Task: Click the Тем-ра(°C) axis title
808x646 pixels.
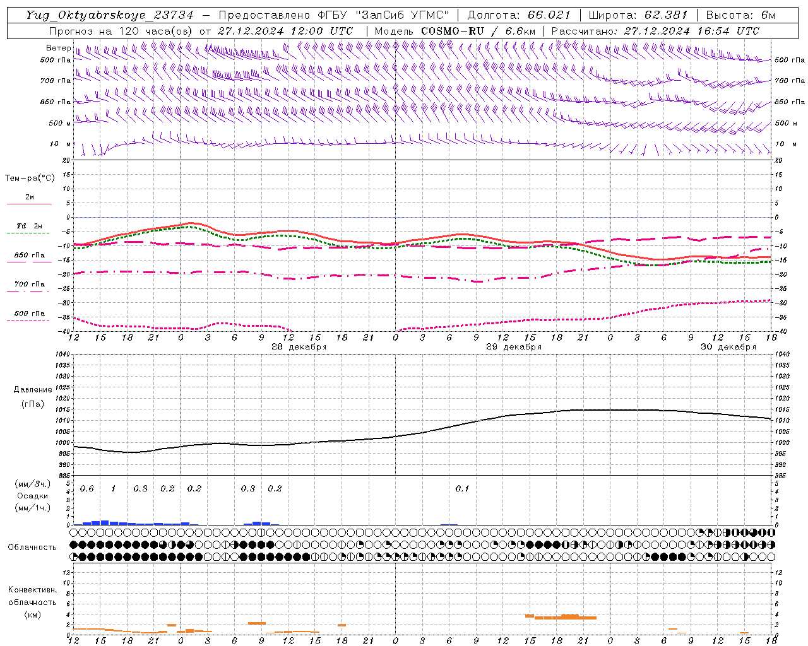Action: (x=30, y=179)
